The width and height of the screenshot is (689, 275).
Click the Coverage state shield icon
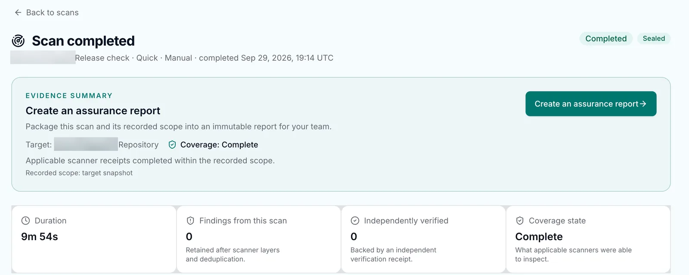point(520,220)
